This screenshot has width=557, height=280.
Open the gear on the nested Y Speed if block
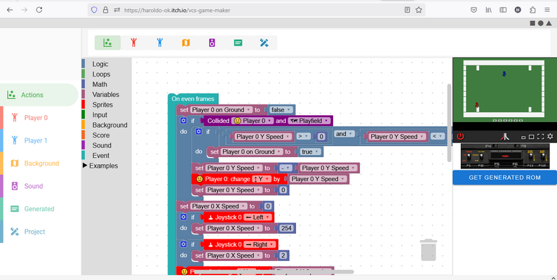[x=199, y=132]
